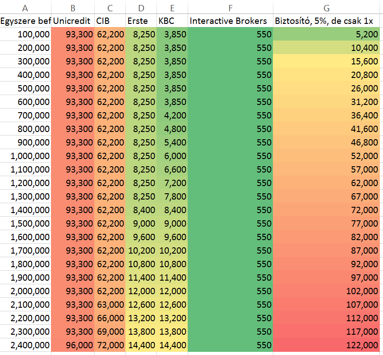
Task: Select cell with value 500,000
Action: (x=25, y=88)
